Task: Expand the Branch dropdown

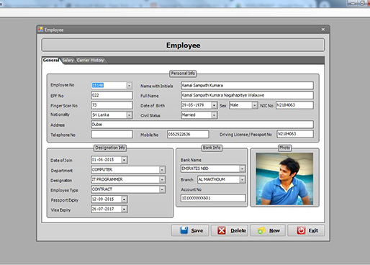Action: [242, 179]
